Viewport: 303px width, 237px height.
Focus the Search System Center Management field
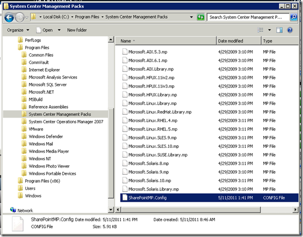[248, 17]
